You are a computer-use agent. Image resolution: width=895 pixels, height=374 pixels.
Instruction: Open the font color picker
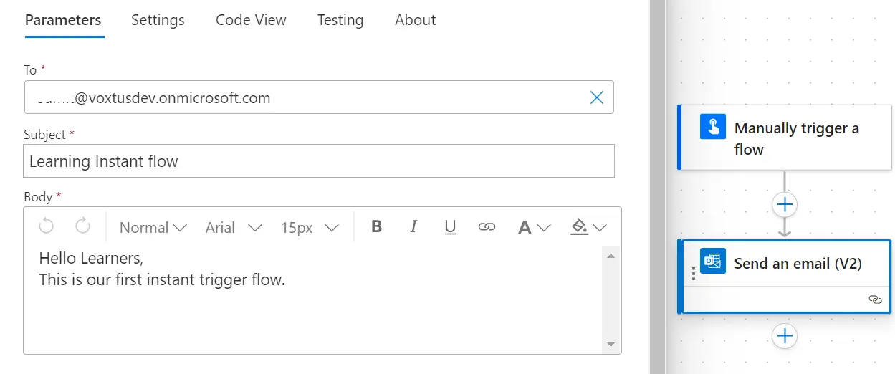533,227
